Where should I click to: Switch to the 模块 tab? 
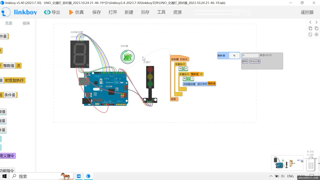coord(26,23)
